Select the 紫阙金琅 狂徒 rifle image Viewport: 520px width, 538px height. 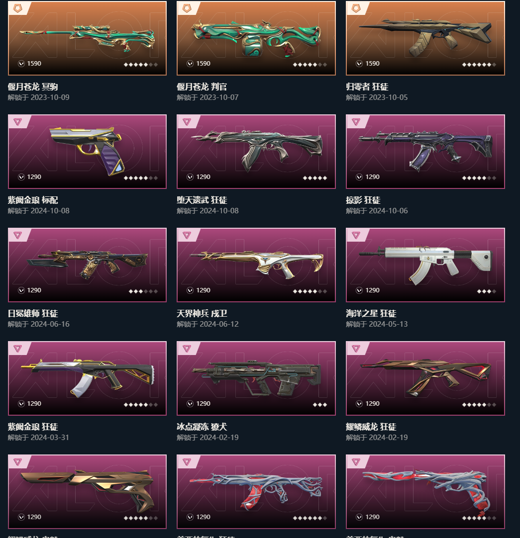coord(87,378)
